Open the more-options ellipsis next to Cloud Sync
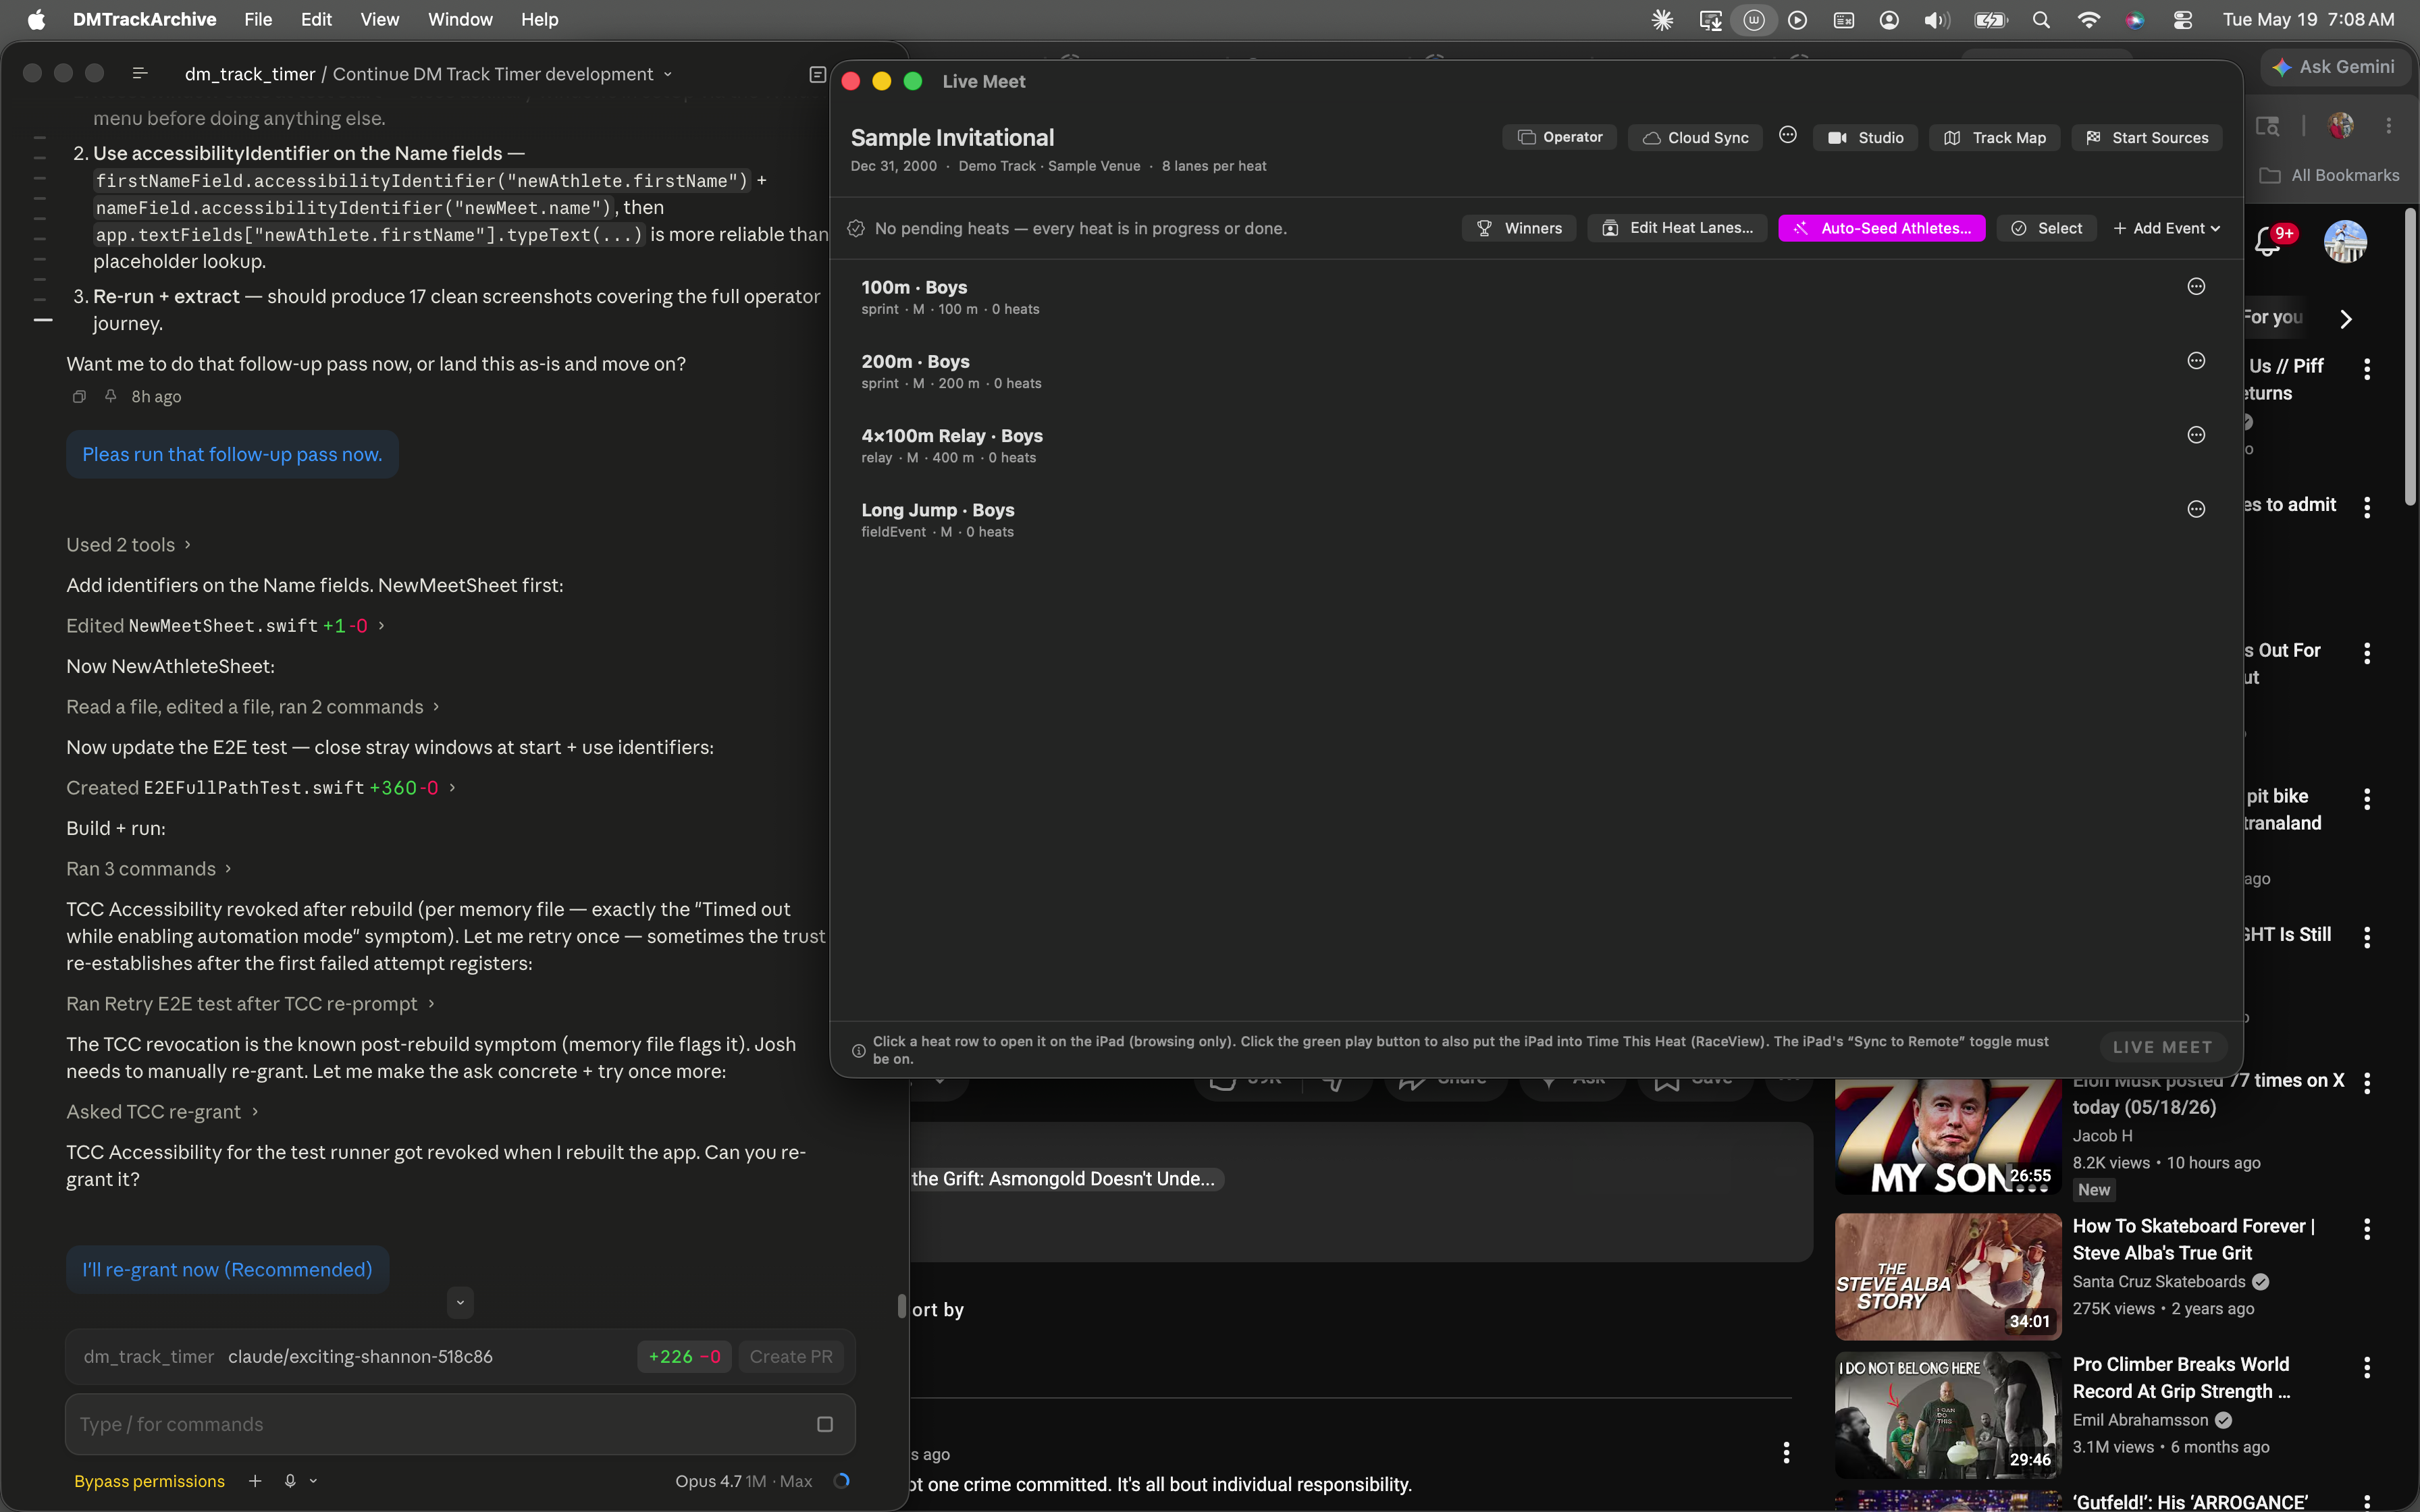 click(1788, 135)
